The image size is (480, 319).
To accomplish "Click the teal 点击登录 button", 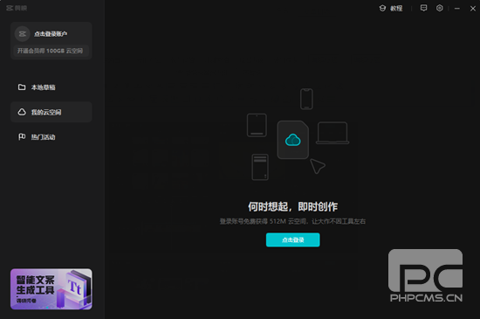I will coord(293,240).
